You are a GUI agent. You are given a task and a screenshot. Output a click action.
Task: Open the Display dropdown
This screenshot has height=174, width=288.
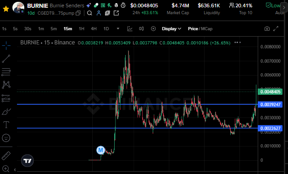click(x=172, y=29)
